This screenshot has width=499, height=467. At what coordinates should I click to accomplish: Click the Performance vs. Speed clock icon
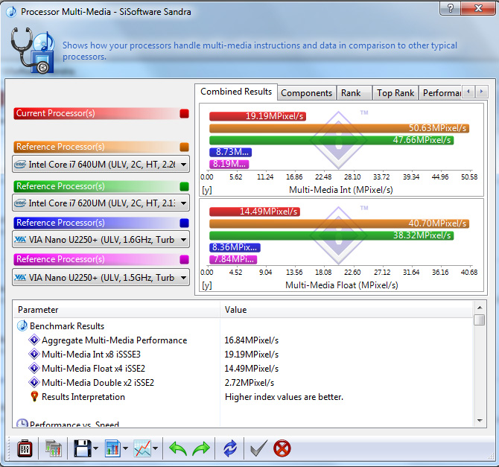[22, 423]
